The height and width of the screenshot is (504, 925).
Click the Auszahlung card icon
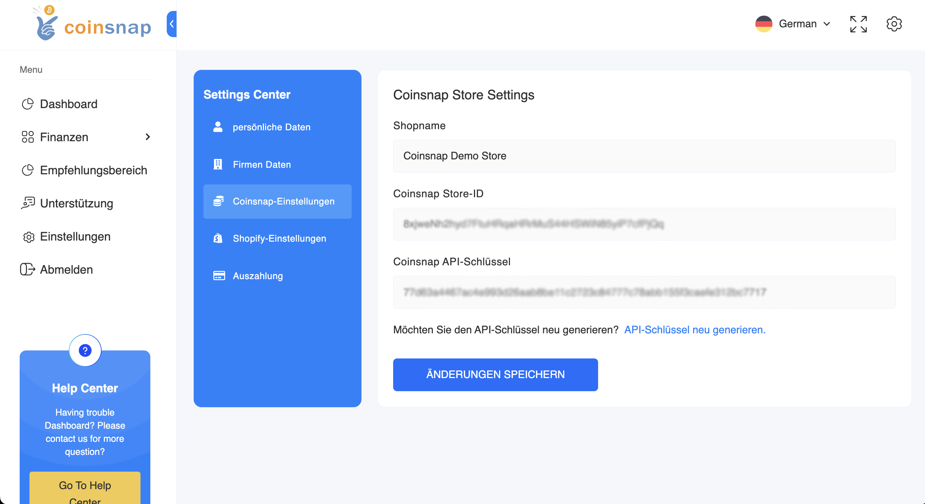point(218,275)
